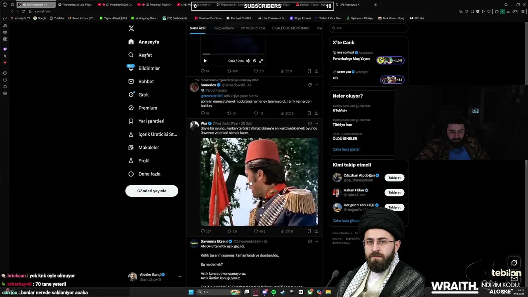Open Profil person icon

(131, 160)
